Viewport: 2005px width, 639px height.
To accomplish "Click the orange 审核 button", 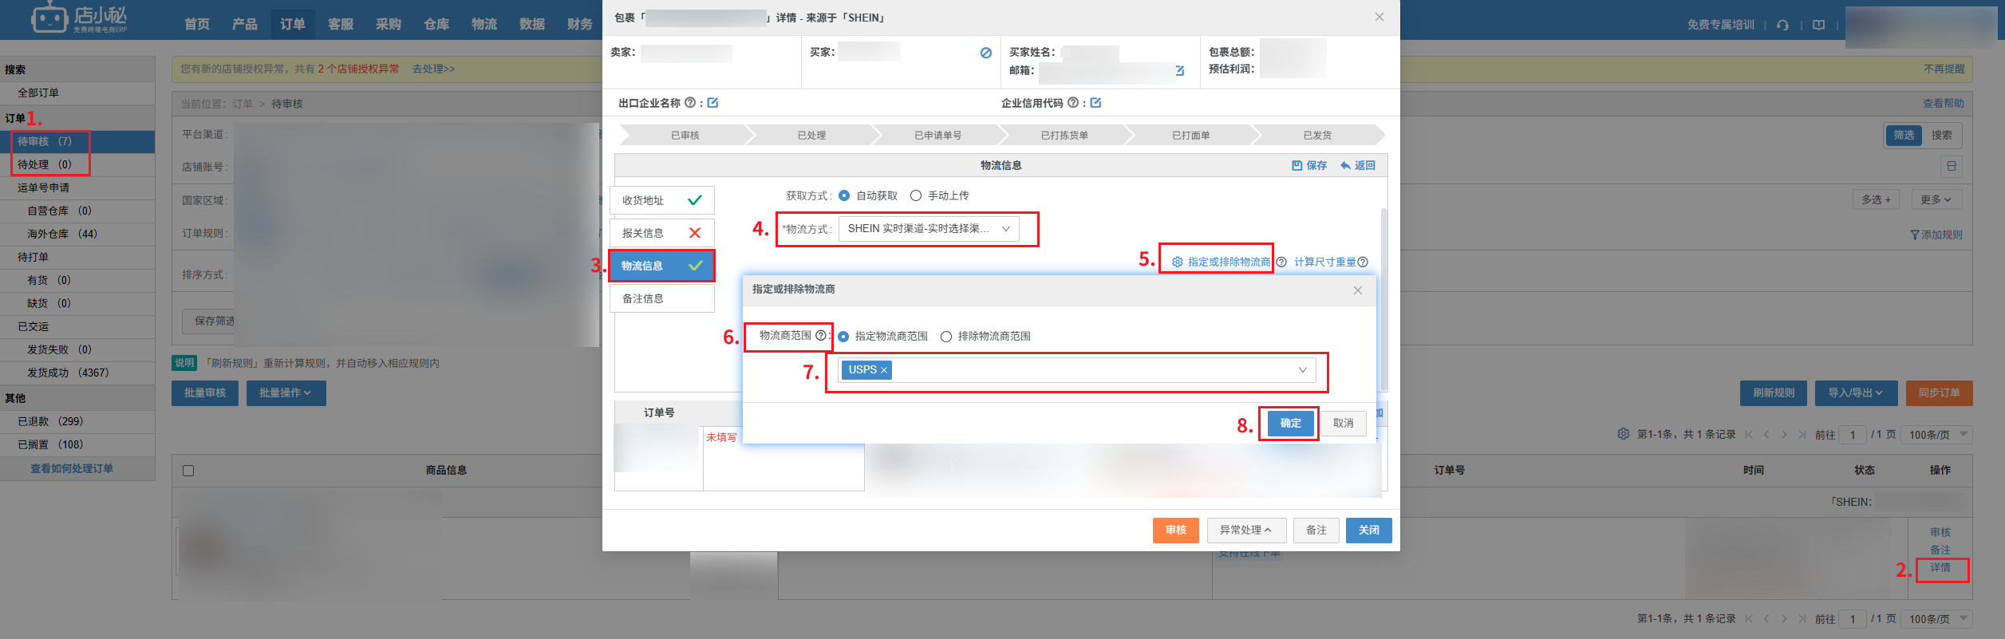I will [x=1175, y=530].
